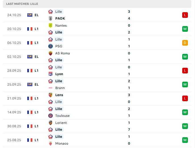Select the yellow D draw badge

pyautogui.click(x=185, y=43)
